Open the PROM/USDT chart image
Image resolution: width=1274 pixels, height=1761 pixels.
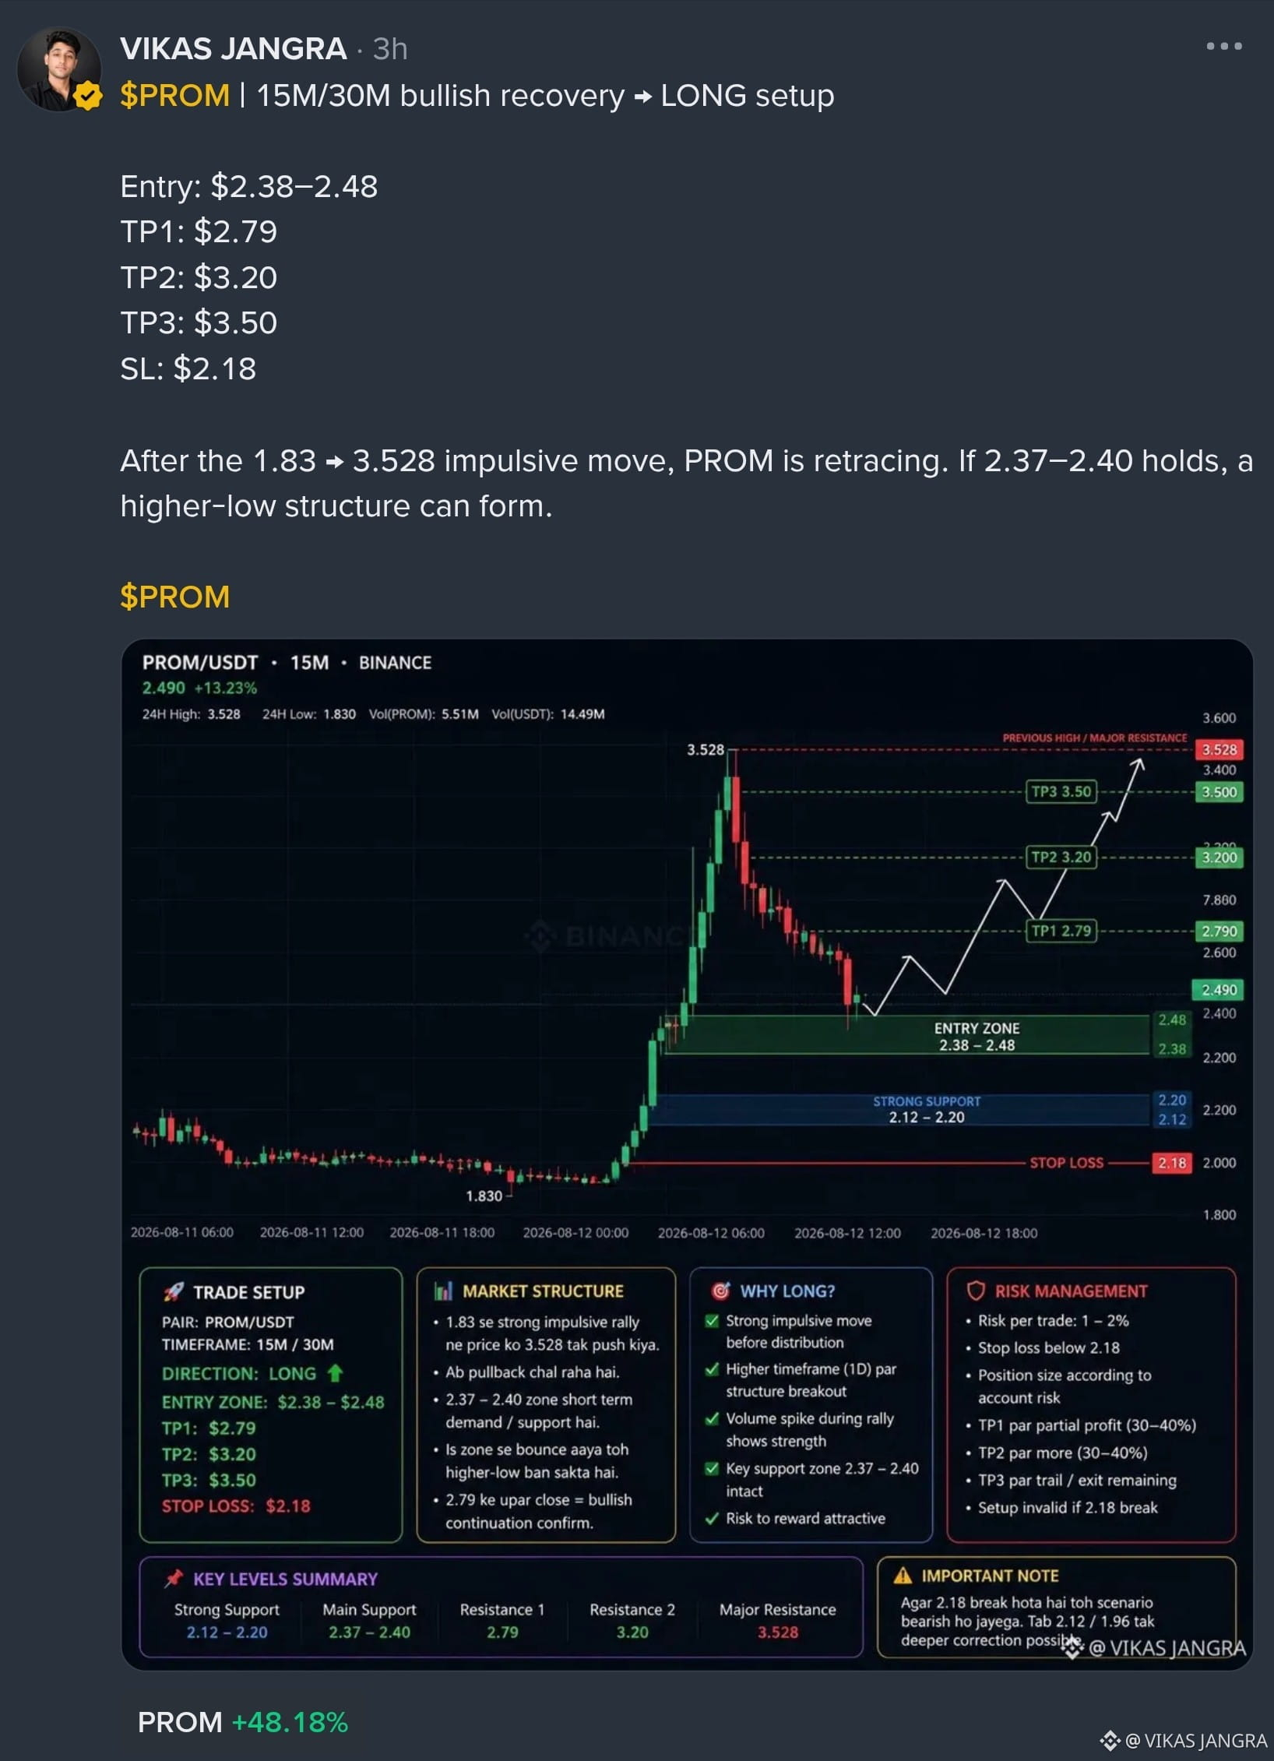687,1154
